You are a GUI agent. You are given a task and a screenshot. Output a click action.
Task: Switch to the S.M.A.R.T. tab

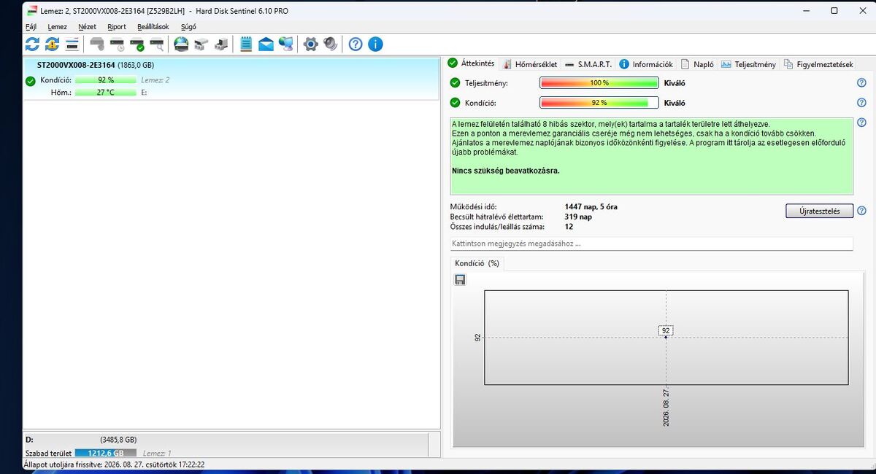point(588,64)
